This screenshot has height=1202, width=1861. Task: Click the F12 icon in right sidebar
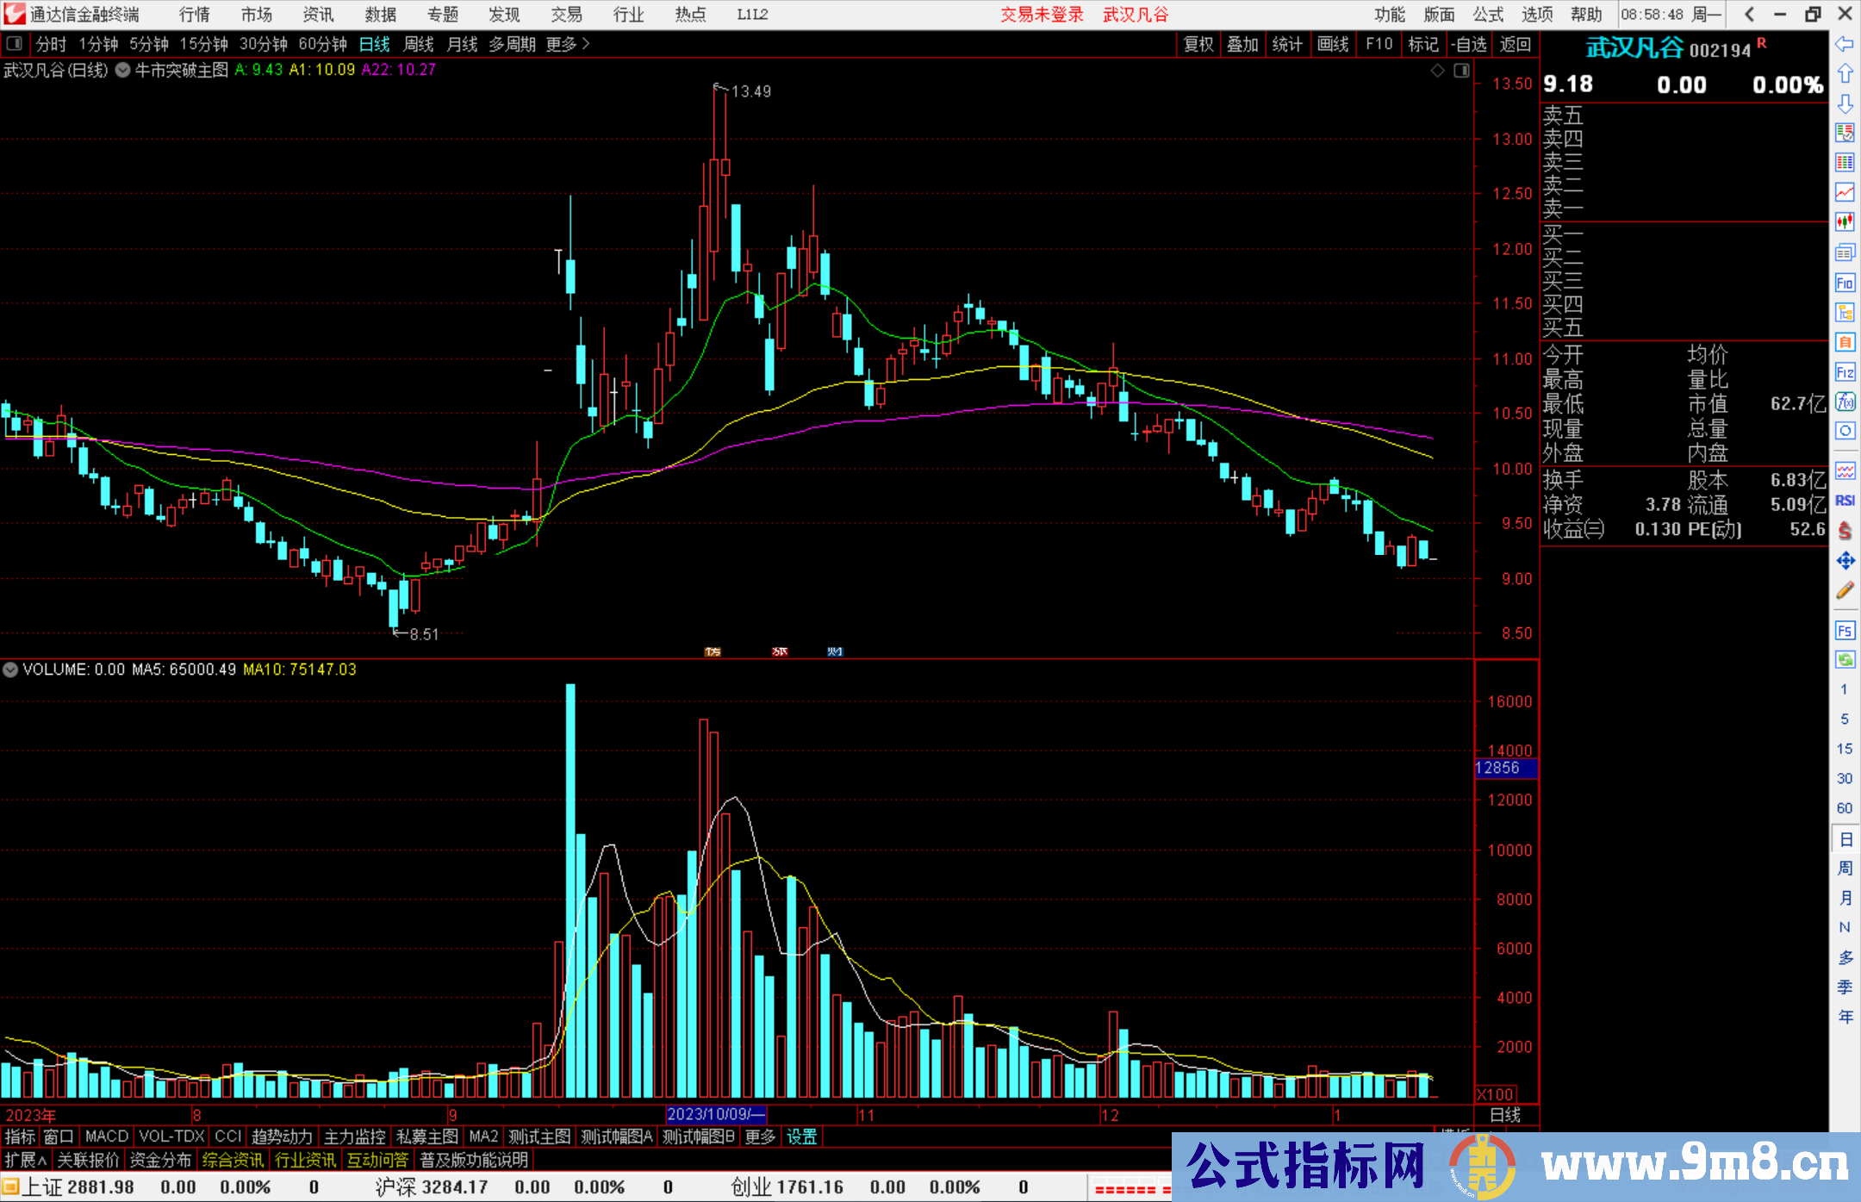(1845, 372)
